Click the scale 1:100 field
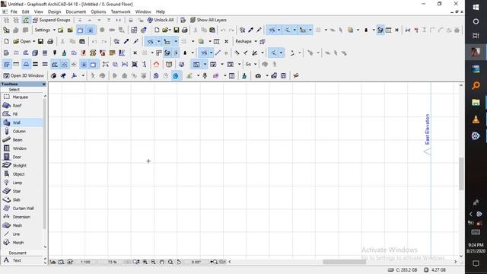 point(85,262)
